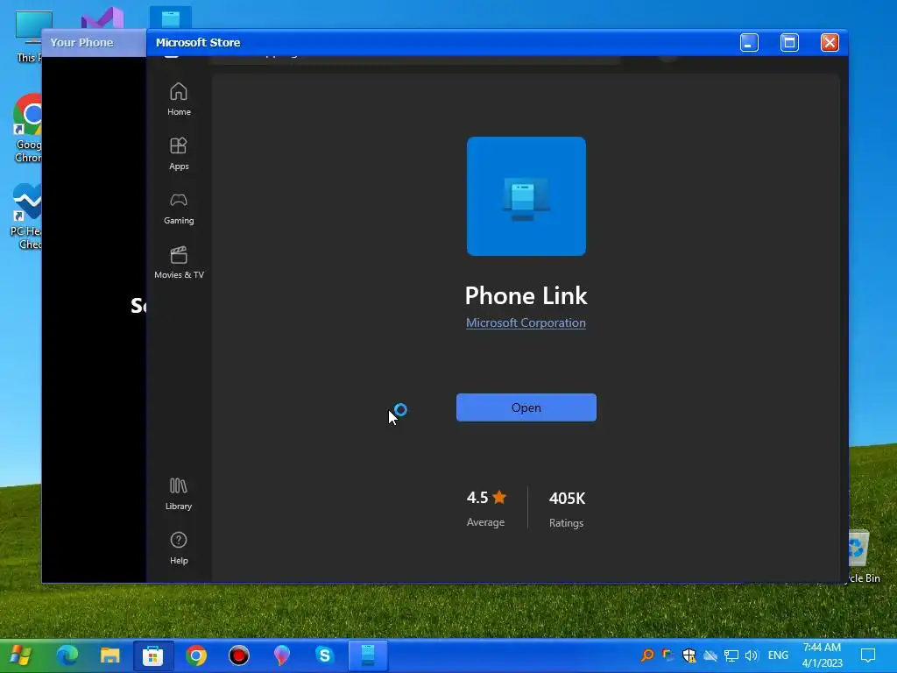This screenshot has width=897, height=673.
Task: Click the volume speaker tray icon
Action: pyautogui.click(x=751, y=655)
